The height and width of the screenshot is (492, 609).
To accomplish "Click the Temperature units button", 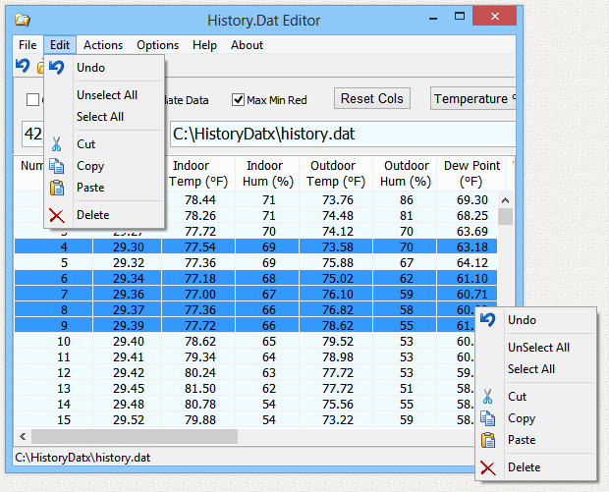I will [x=473, y=98].
